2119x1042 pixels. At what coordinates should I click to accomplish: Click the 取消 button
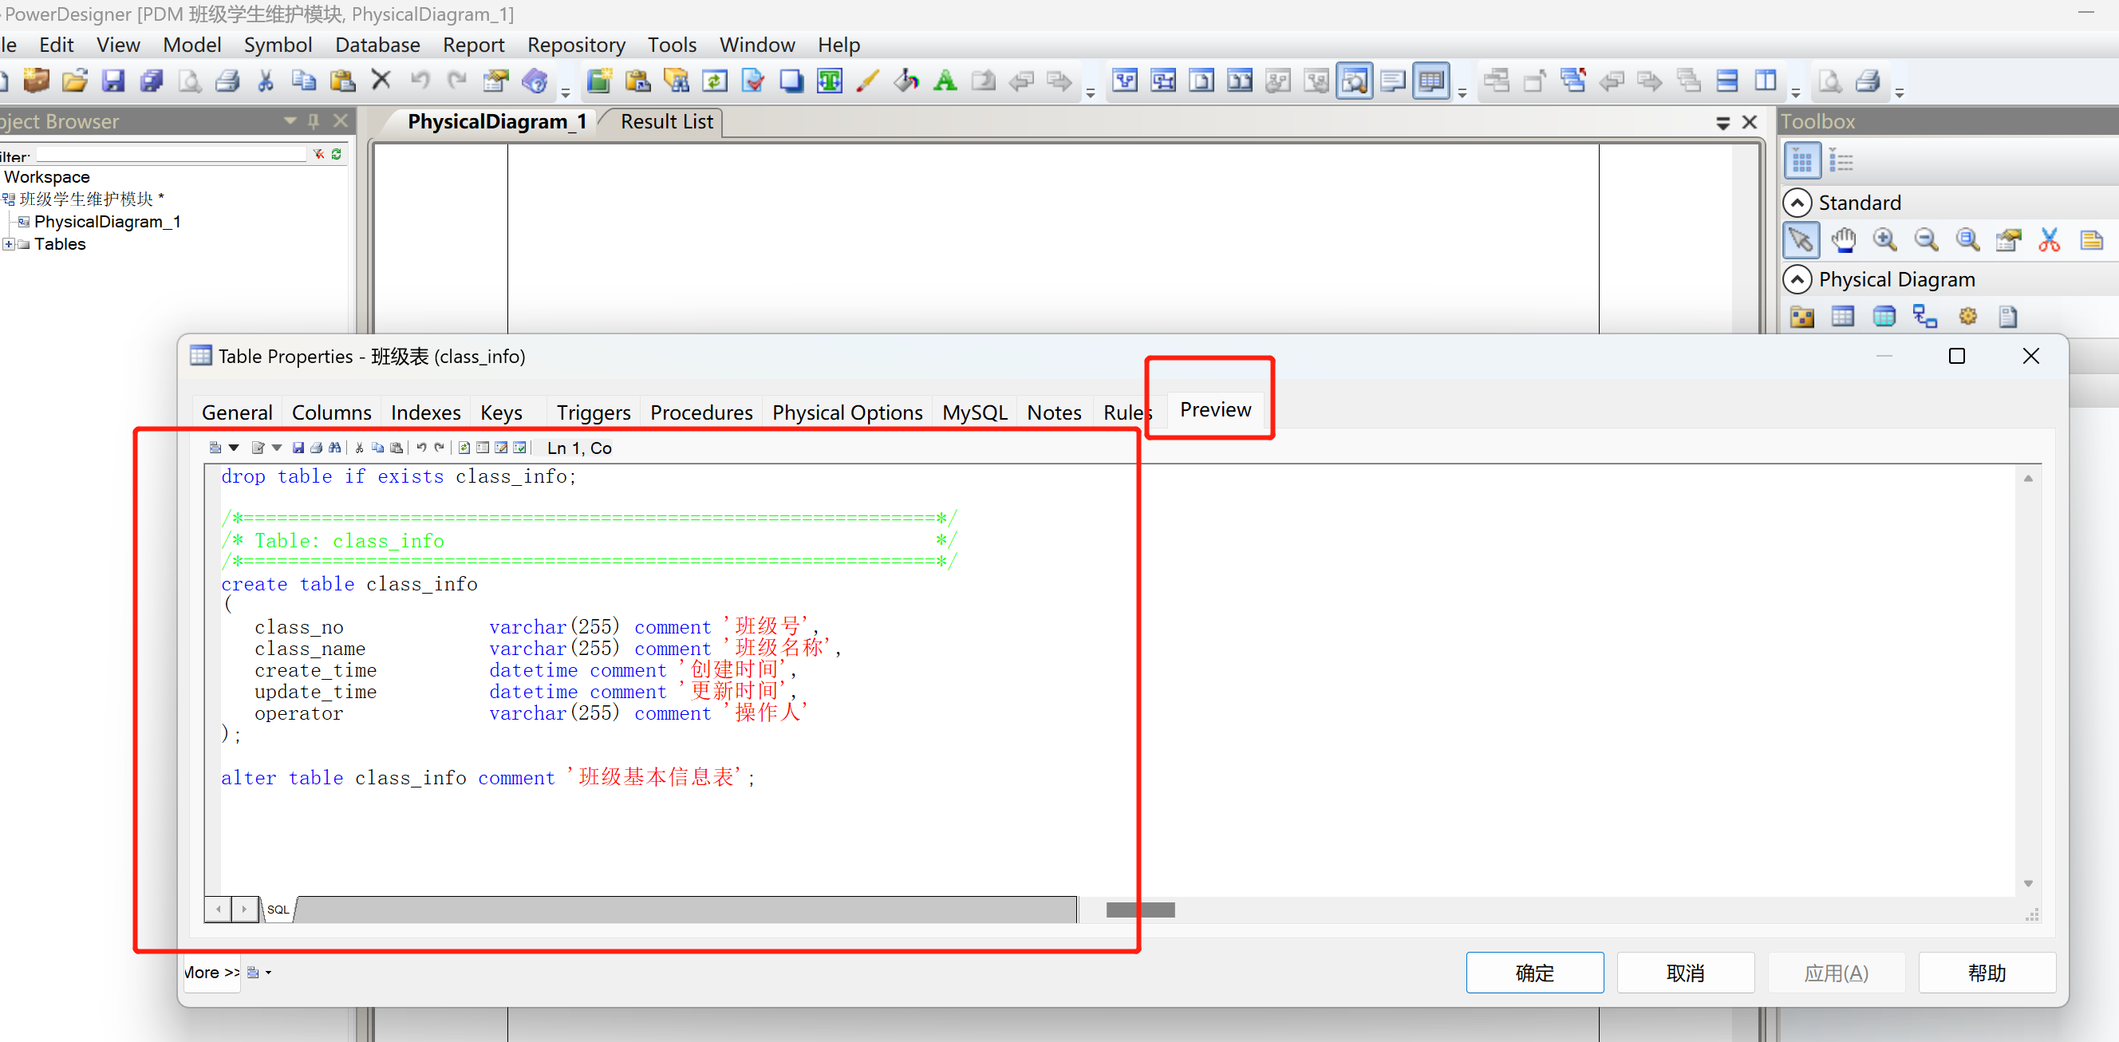(x=1685, y=973)
